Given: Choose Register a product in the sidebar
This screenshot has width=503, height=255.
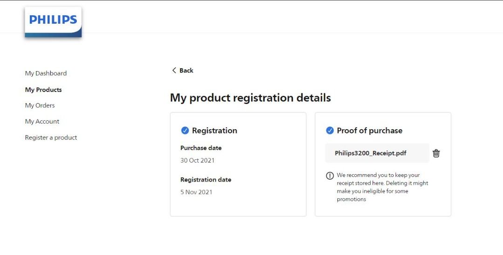Looking at the screenshot, I should click(x=51, y=137).
